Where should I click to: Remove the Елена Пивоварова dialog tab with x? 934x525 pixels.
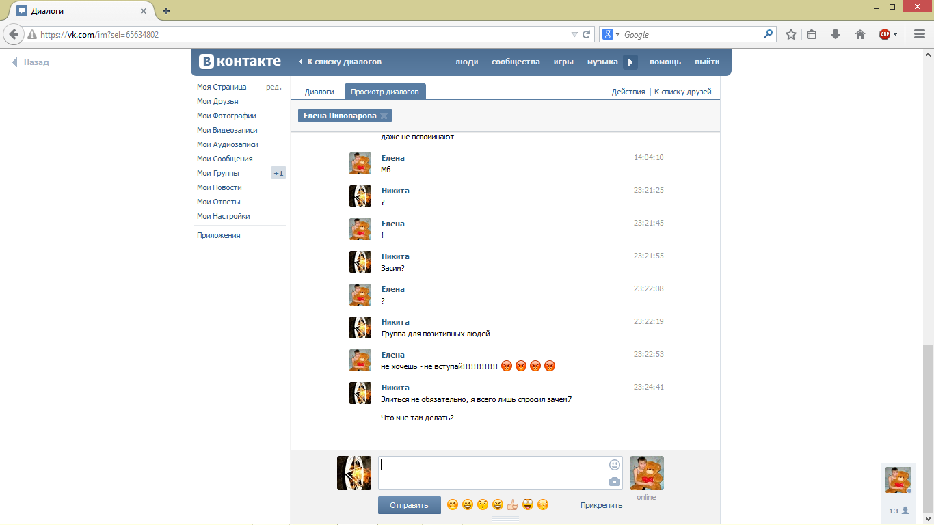(x=384, y=116)
